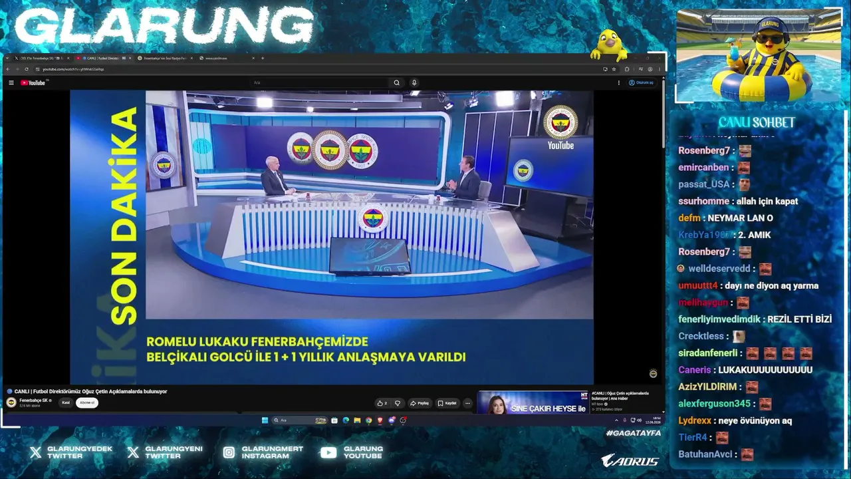
Task: Bookmark this page with the star icon
Action: coord(614,69)
